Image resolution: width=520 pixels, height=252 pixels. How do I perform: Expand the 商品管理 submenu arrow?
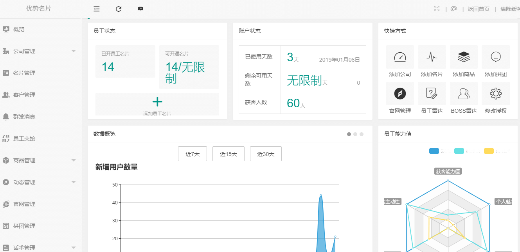(74, 160)
